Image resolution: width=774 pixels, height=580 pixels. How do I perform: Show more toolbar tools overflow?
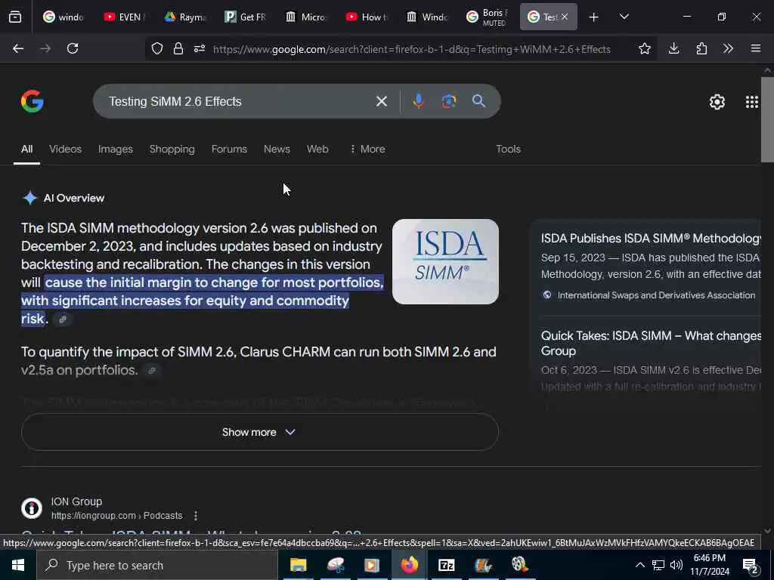pyautogui.click(x=728, y=48)
